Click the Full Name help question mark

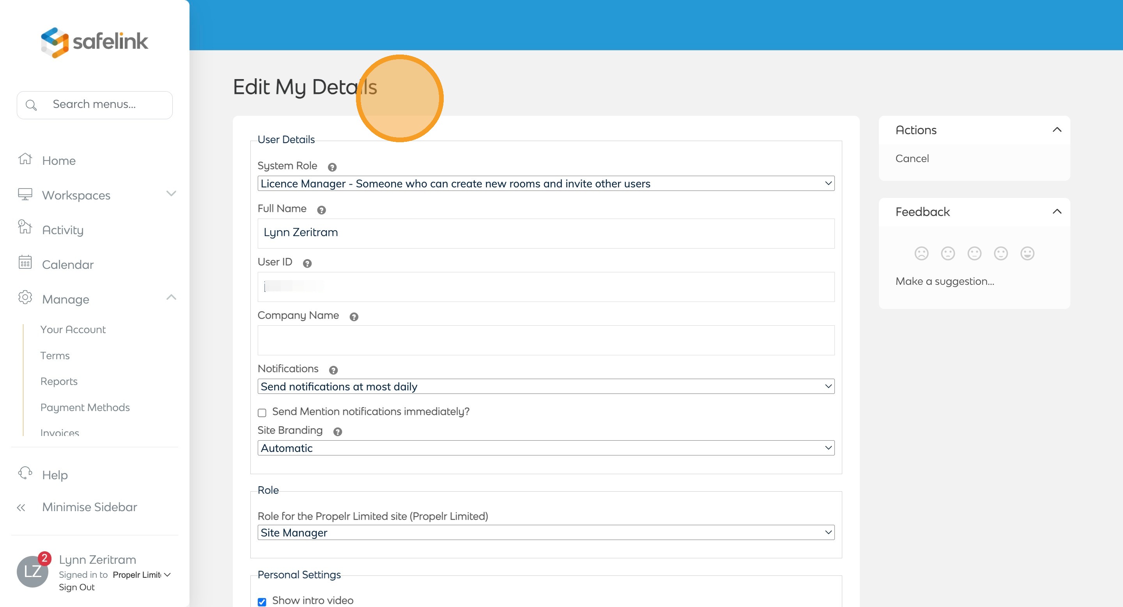[321, 210]
